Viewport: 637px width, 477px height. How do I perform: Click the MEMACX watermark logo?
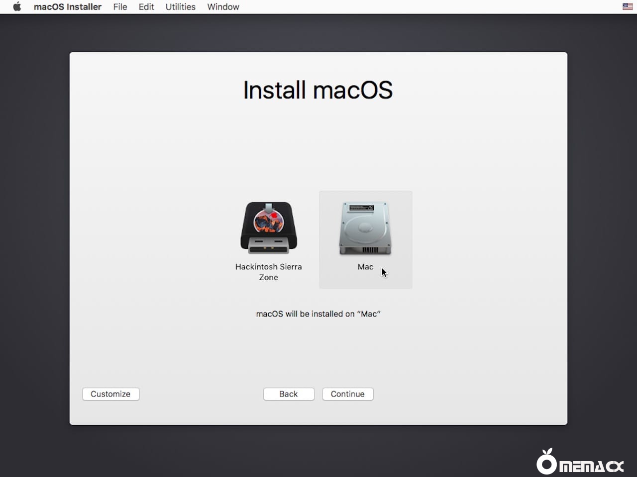pos(580,462)
